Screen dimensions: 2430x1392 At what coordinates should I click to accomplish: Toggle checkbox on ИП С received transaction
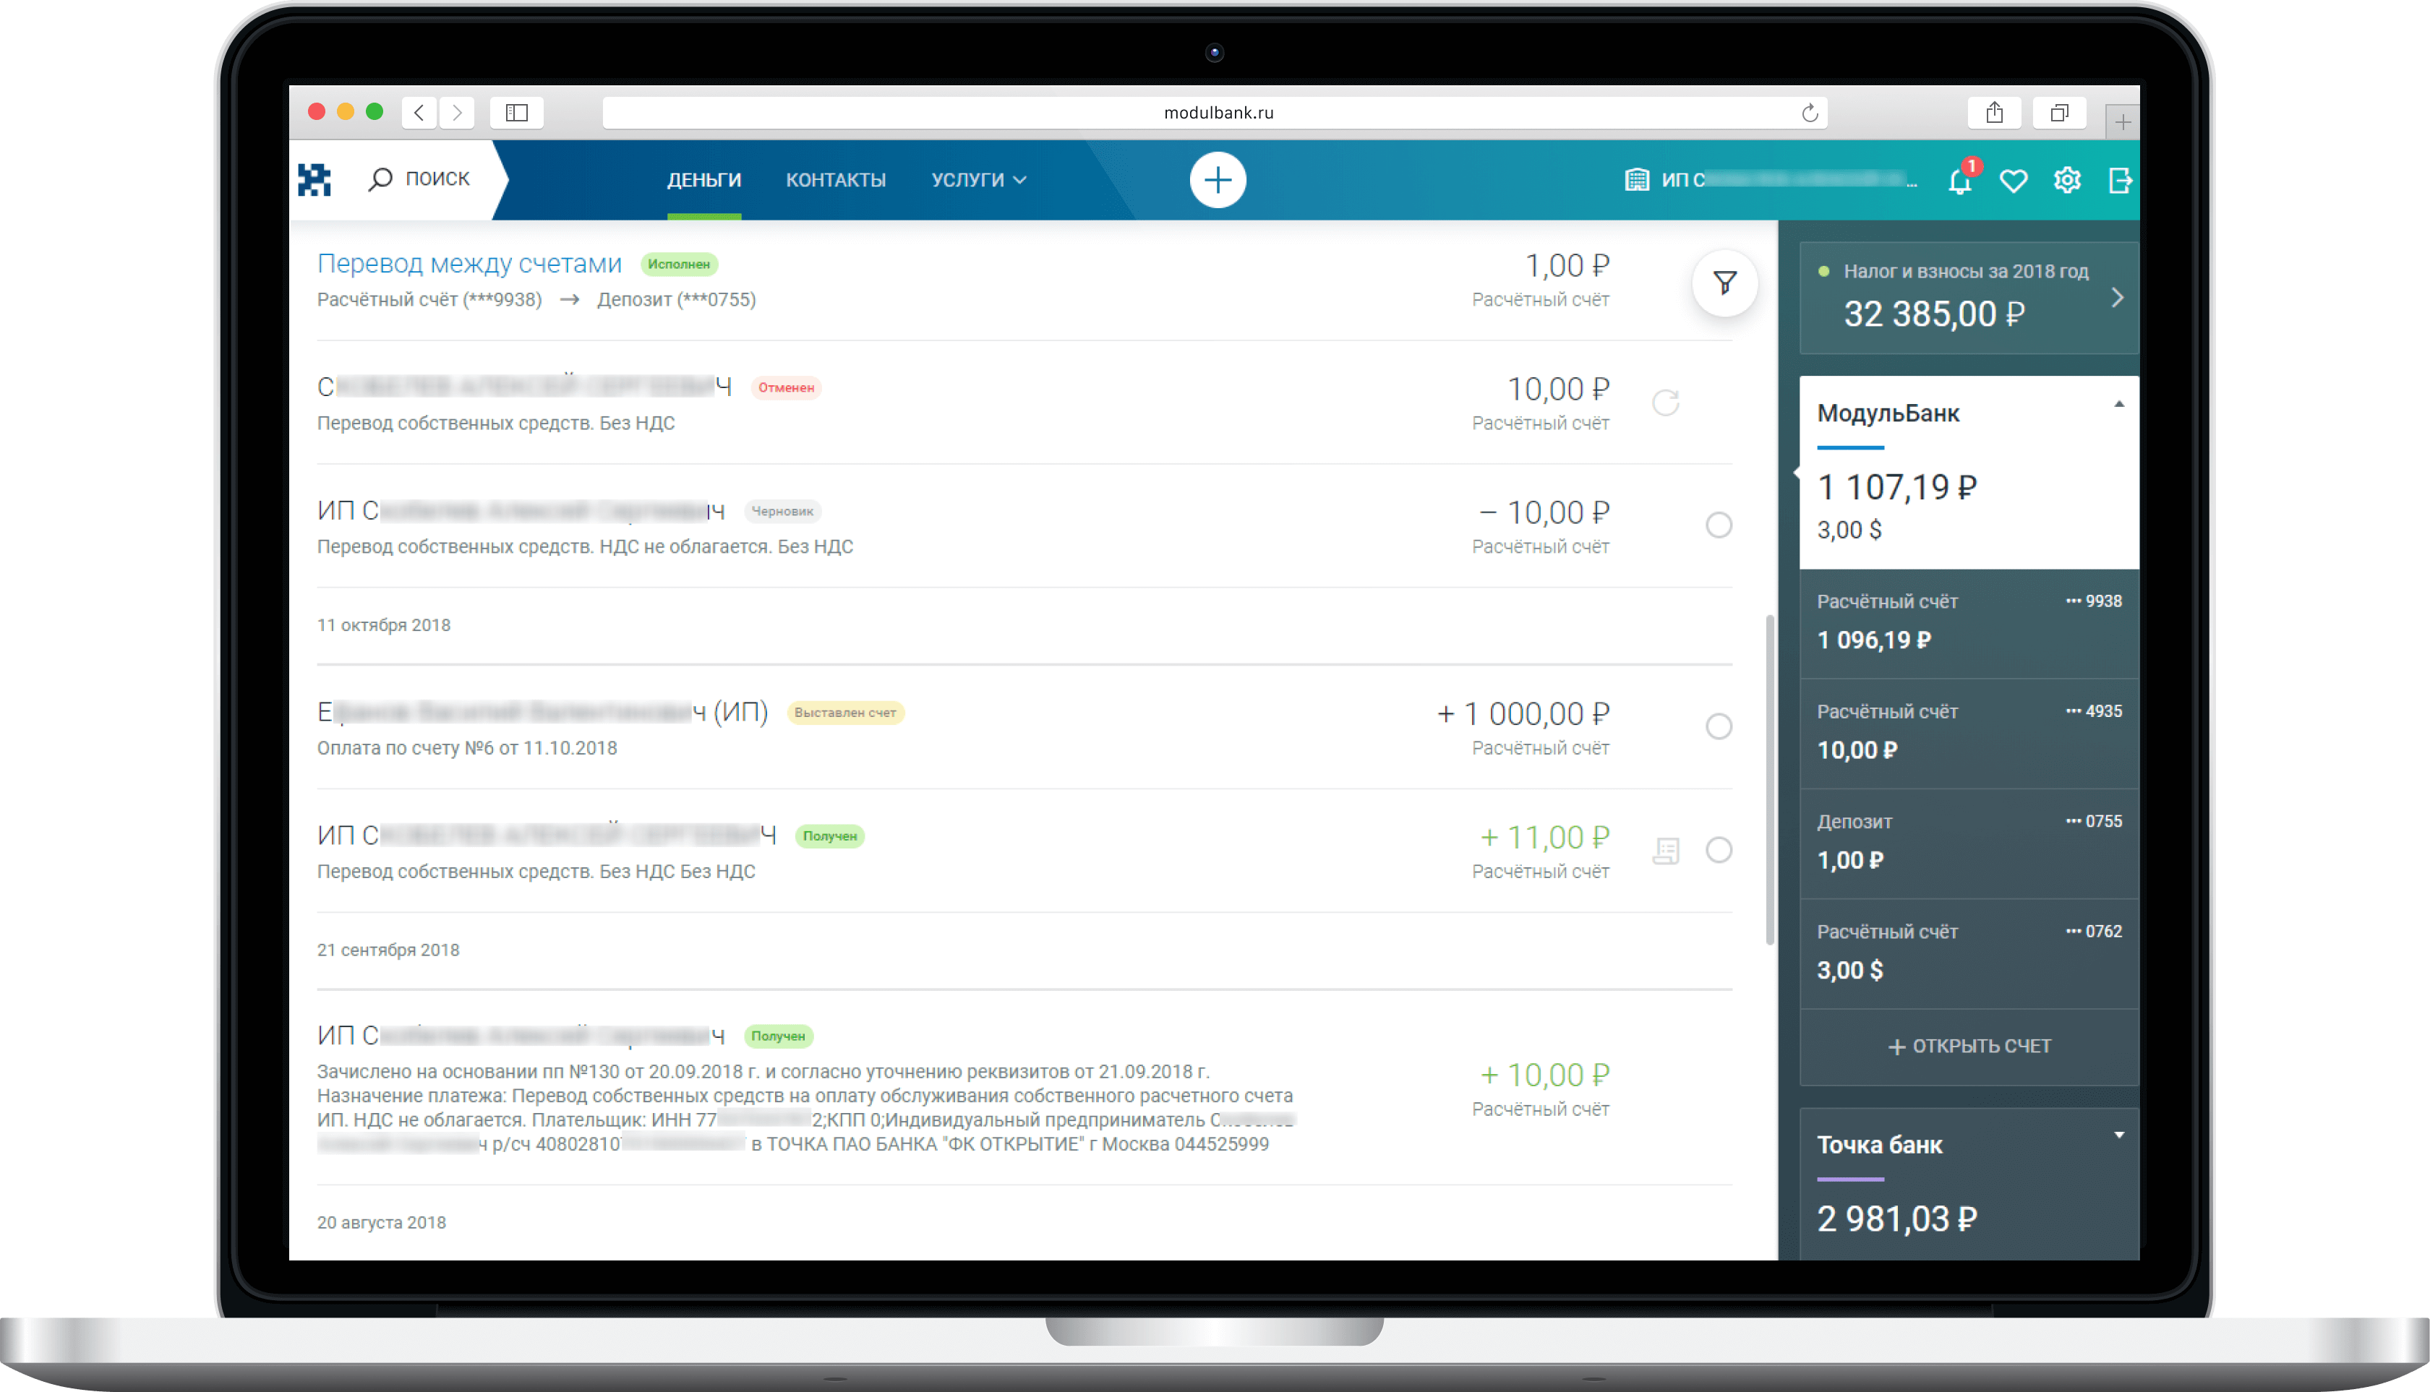pos(1717,846)
